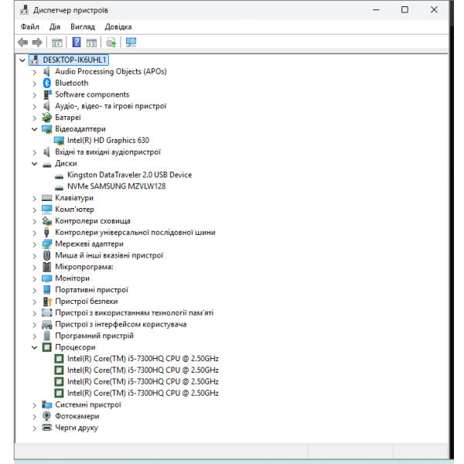Collapse the Процесори category
464x464 pixels.
[34, 347]
